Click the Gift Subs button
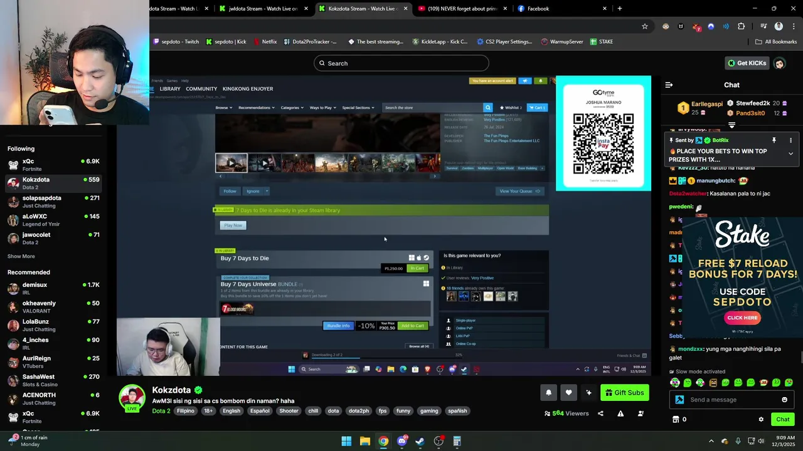The image size is (803, 451). pyautogui.click(x=624, y=393)
